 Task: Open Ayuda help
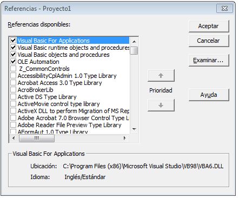(209, 95)
